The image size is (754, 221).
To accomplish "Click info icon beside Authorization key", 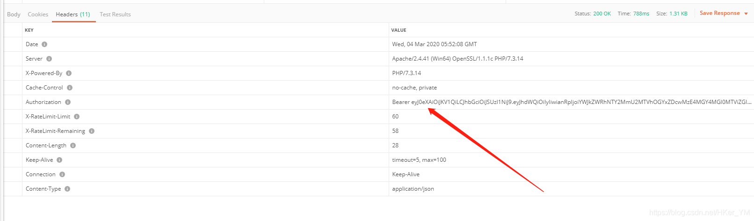I will [x=68, y=102].
